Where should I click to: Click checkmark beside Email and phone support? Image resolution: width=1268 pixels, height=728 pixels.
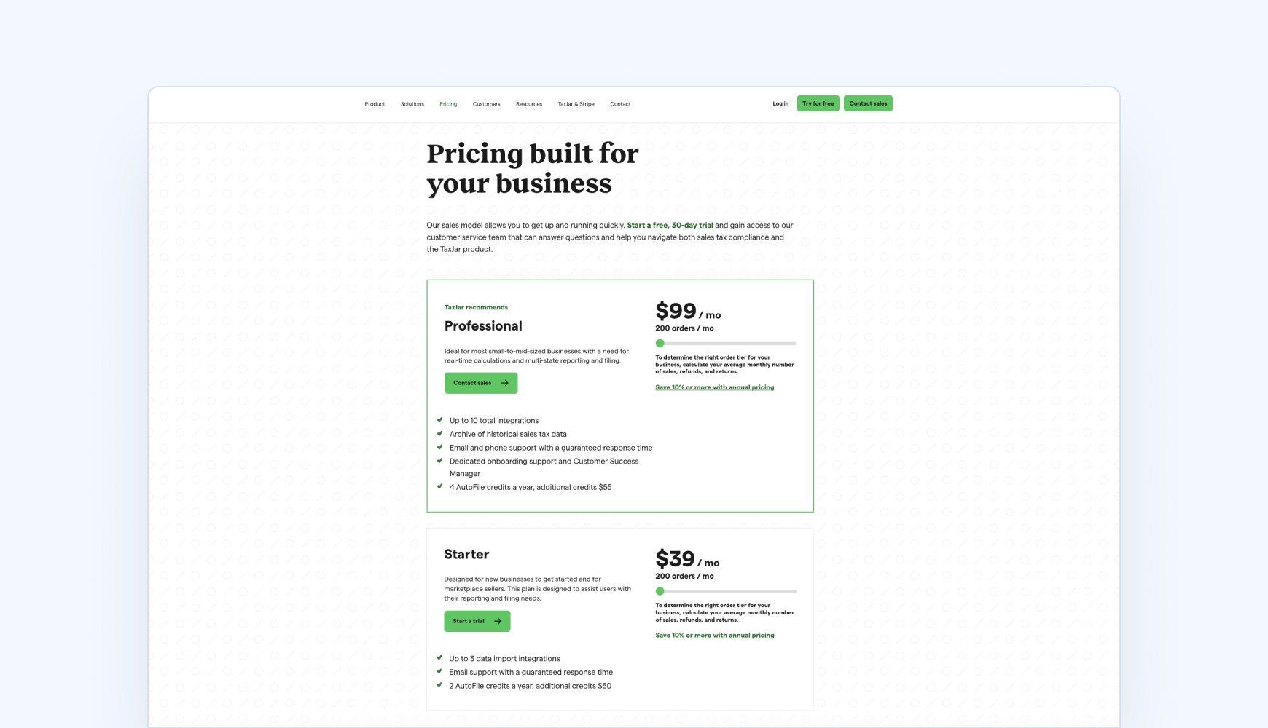[x=439, y=447]
